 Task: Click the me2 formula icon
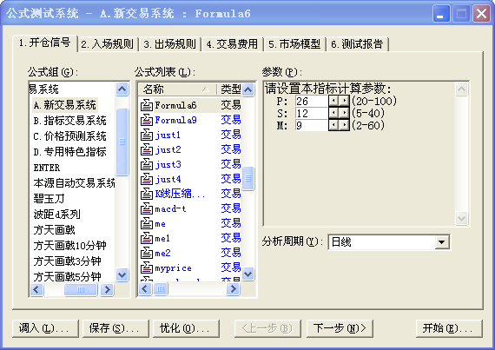[147, 253]
